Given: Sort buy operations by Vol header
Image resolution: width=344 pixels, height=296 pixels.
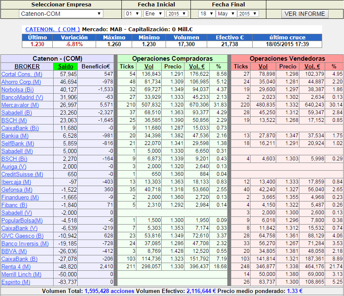Looking at the screenshot, I should tap(149, 66).
